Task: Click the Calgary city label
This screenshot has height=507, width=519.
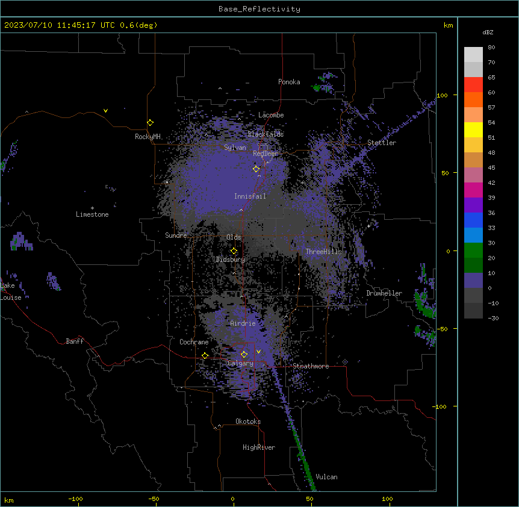Action: click(240, 363)
